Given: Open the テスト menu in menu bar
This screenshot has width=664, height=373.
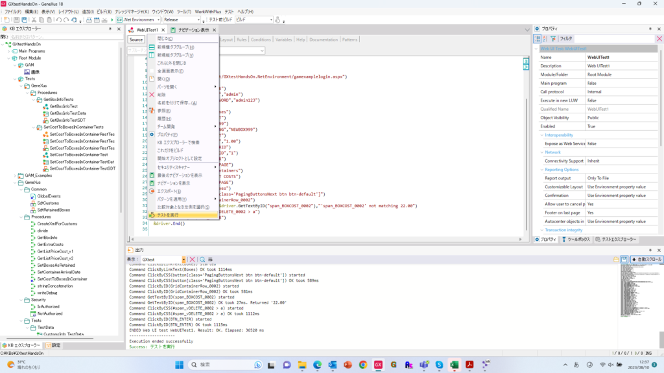Looking at the screenshot, I should click(229, 12).
